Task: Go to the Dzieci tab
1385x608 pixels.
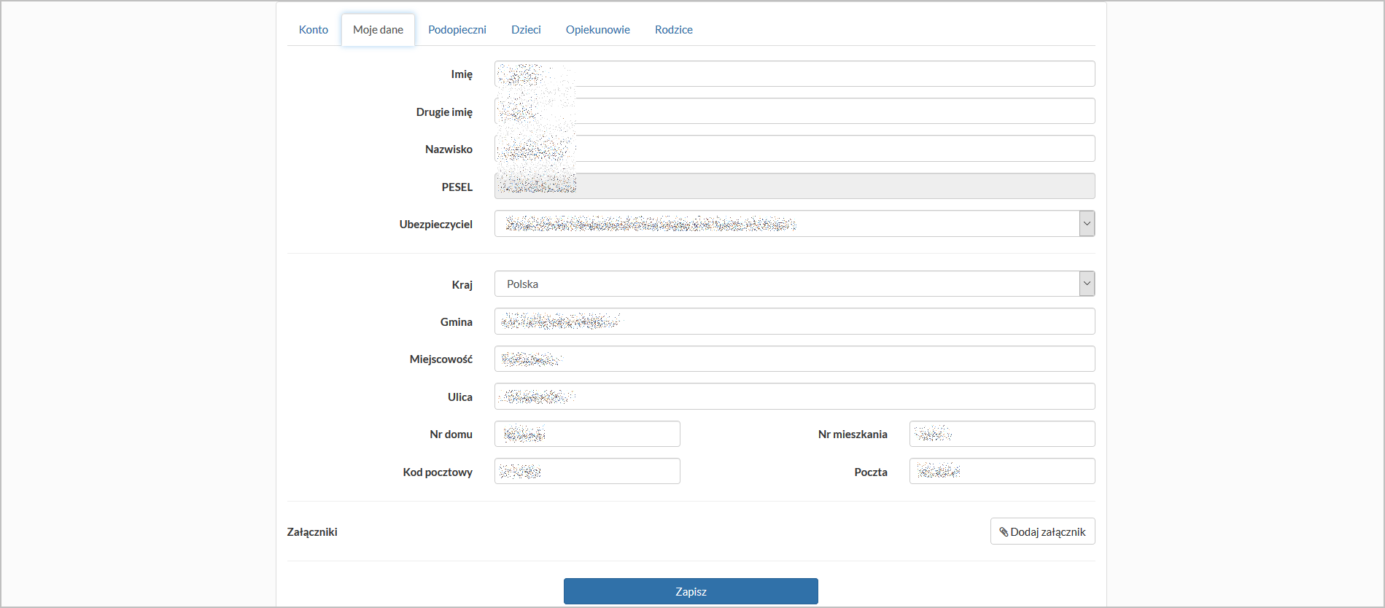Action: pos(526,30)
